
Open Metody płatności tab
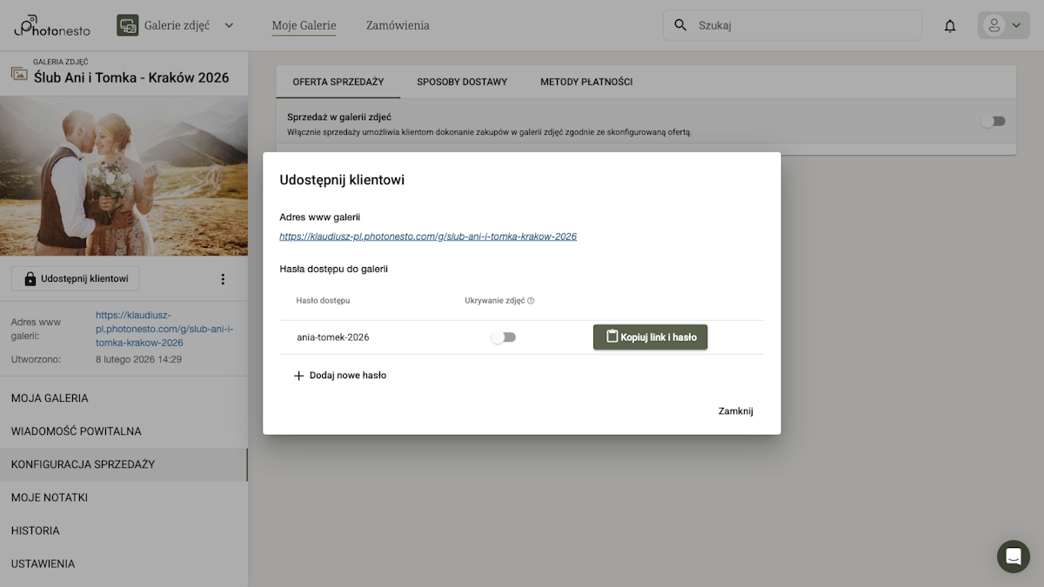pos(586,82)
